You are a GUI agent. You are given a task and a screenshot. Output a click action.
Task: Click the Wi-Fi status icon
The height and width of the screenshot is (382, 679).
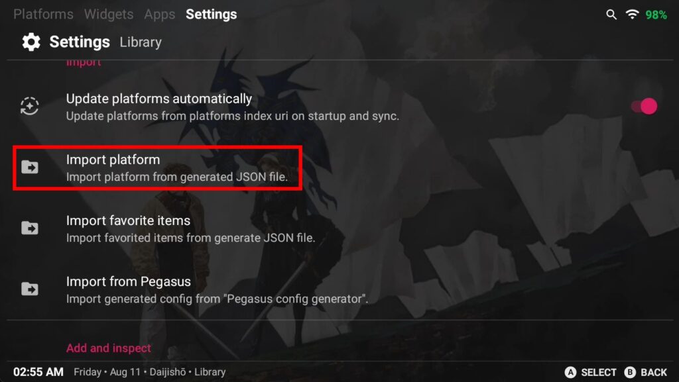(x=632, y=15)
